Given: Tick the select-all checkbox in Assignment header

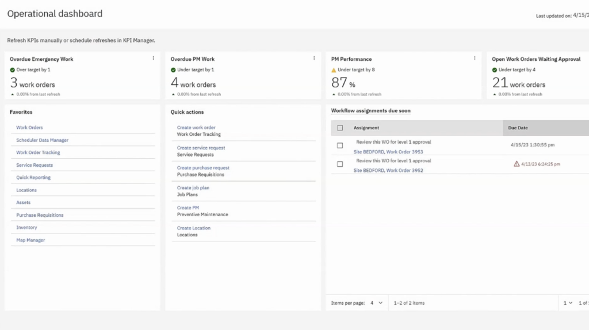Looking at the screenshot, I should click(x=340, y=128).
